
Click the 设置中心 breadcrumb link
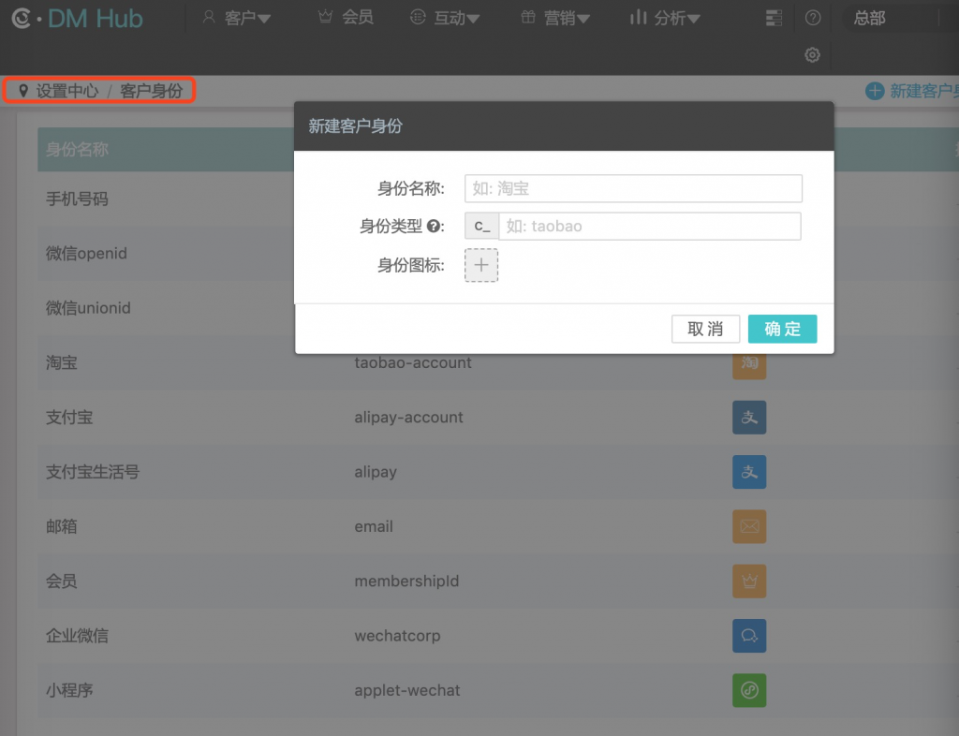(x=66, y=91)
